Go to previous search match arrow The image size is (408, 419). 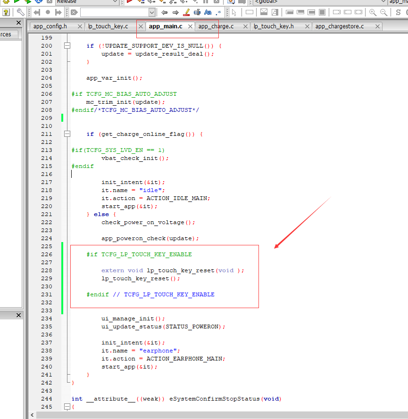pos(164,12)
